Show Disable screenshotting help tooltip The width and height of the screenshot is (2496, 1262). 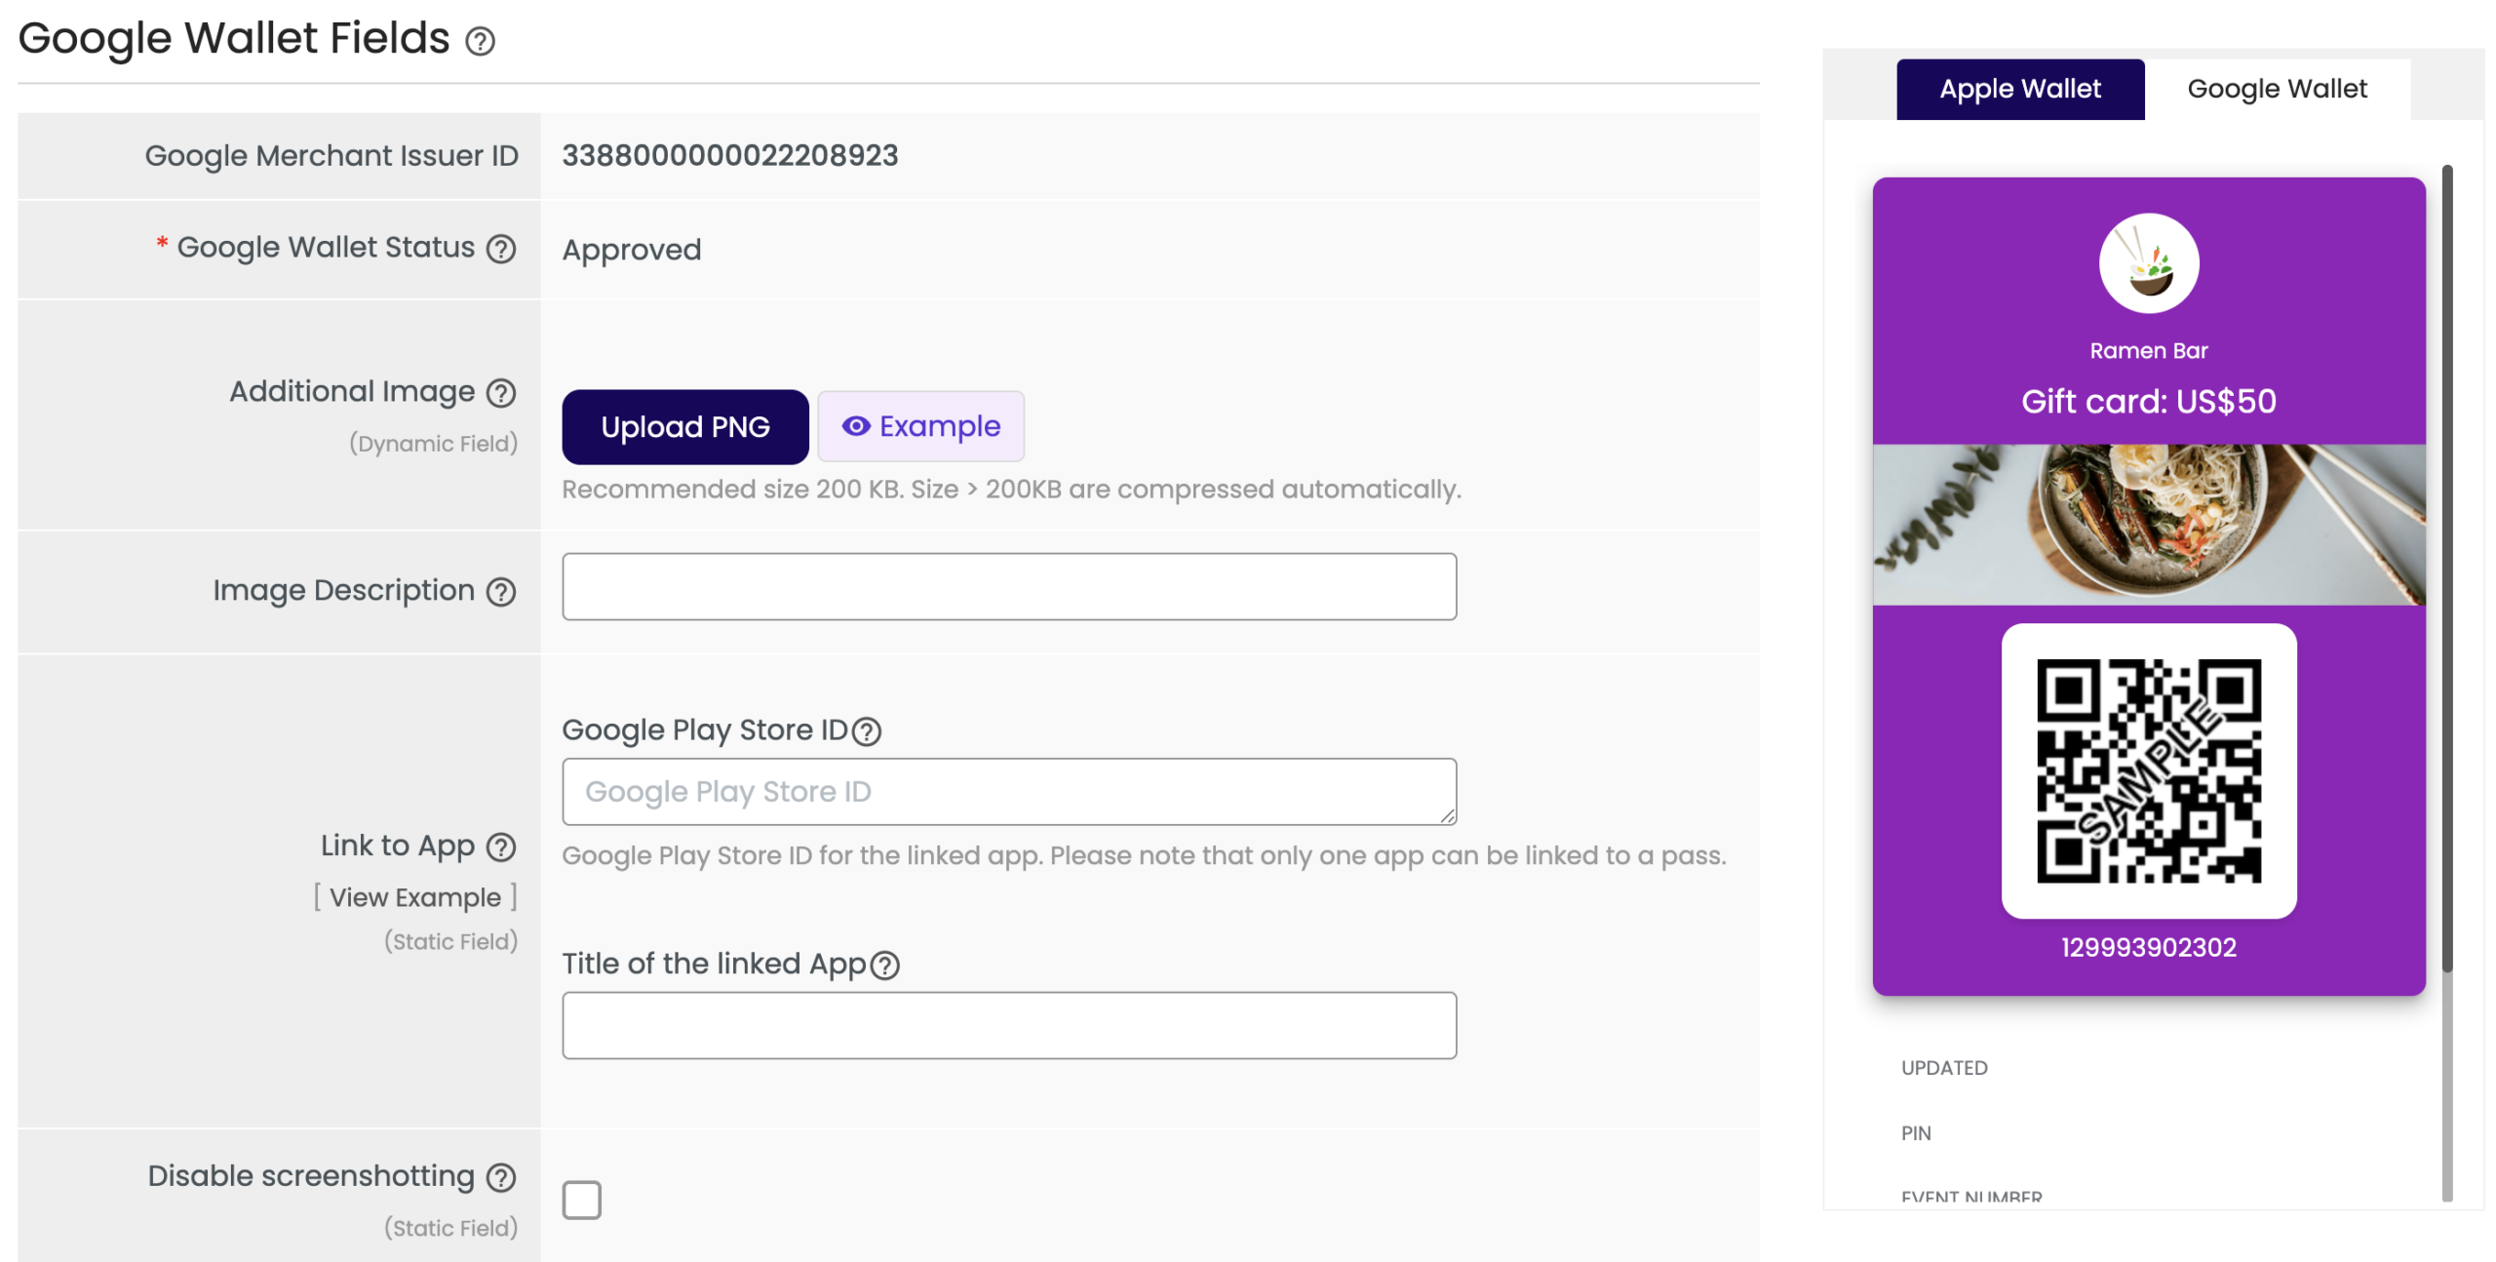[501, 1178]
